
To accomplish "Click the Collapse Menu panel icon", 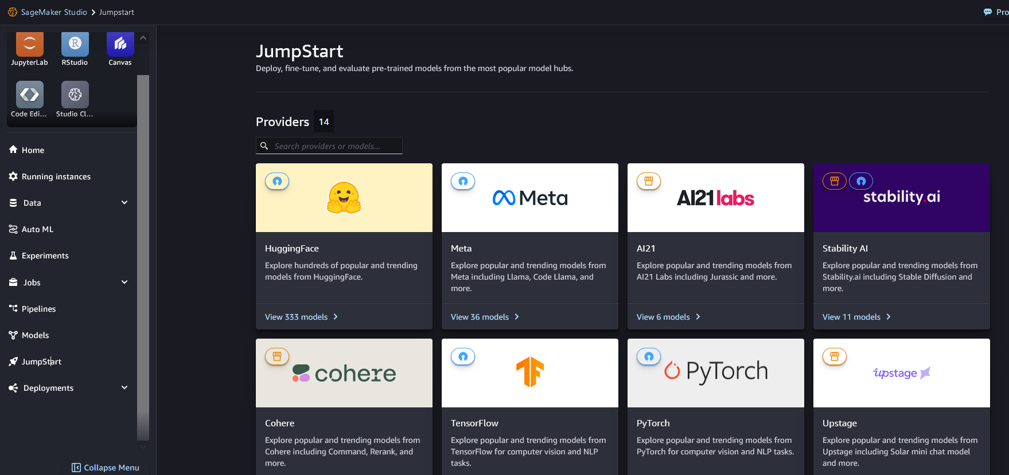I will tap(76, 468).
